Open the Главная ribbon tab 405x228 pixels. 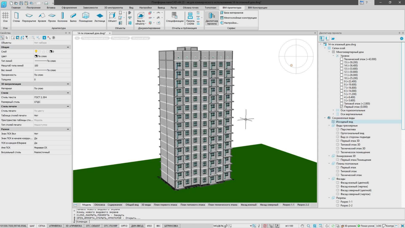point(16,7)
